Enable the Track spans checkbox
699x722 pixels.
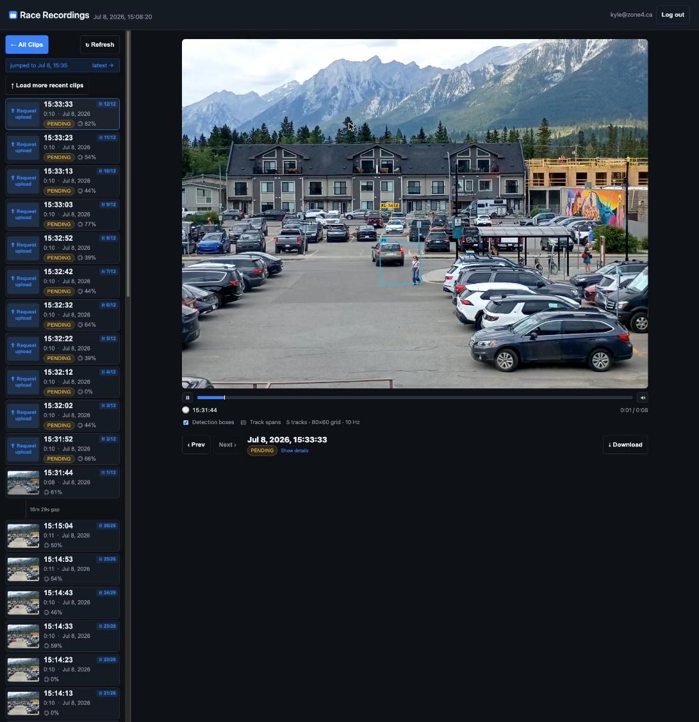tap(243, 422)
